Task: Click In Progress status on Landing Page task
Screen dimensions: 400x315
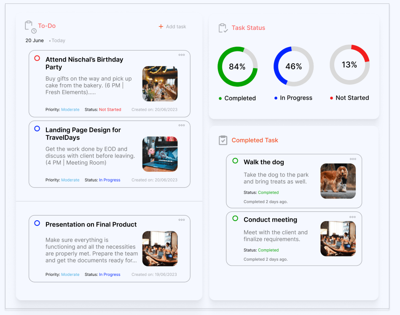Action: 110,180
